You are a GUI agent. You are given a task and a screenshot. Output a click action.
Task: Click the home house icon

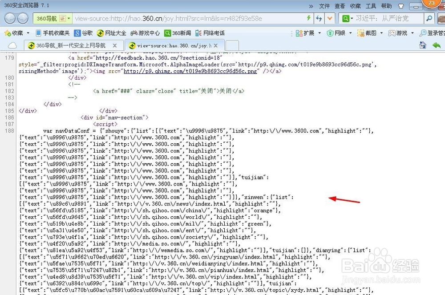423,45
